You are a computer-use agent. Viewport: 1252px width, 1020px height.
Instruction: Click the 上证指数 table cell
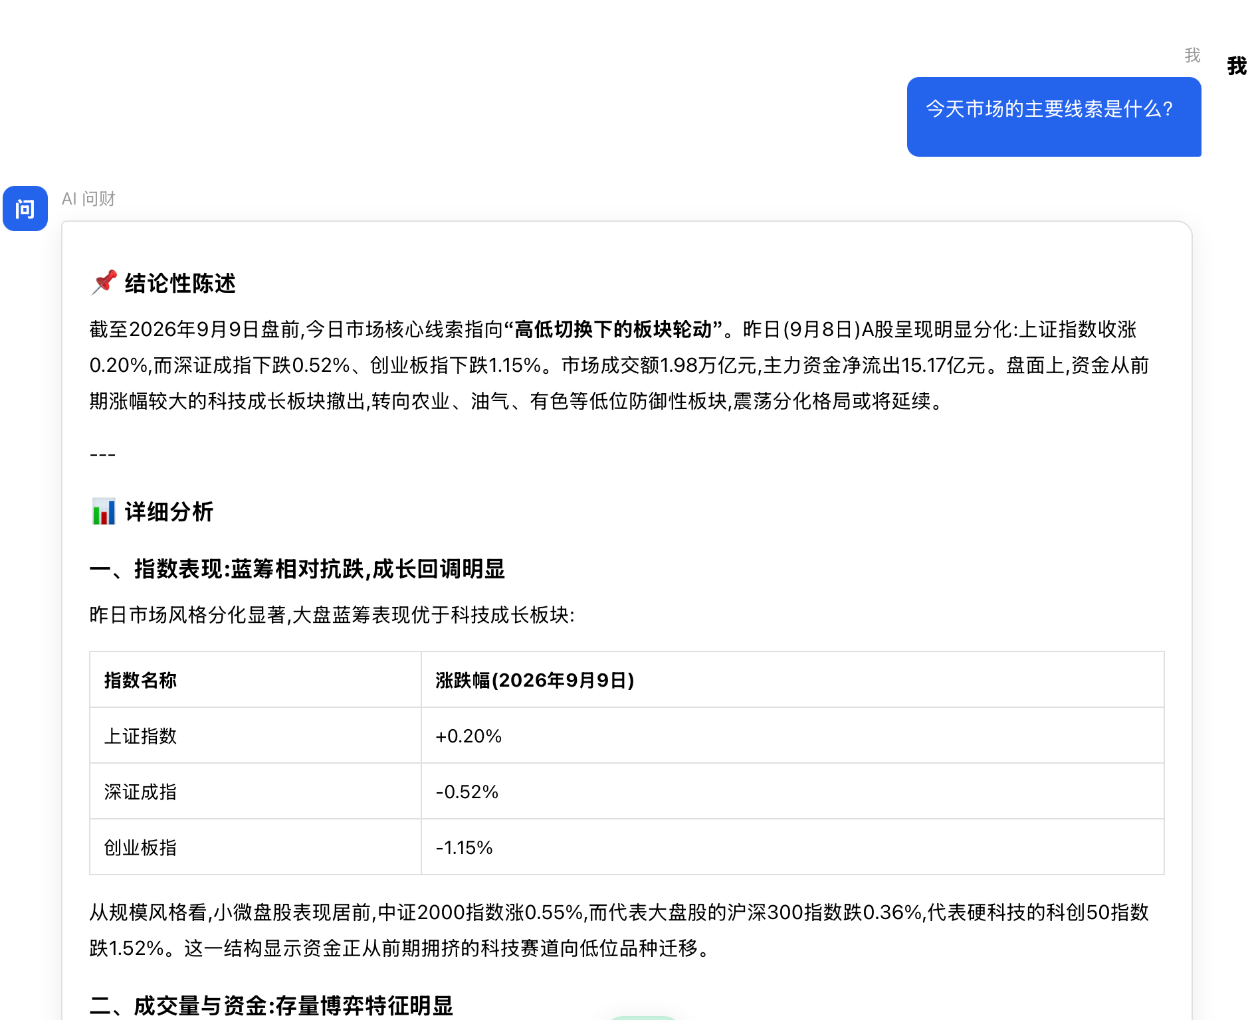(x=255, y=736)
